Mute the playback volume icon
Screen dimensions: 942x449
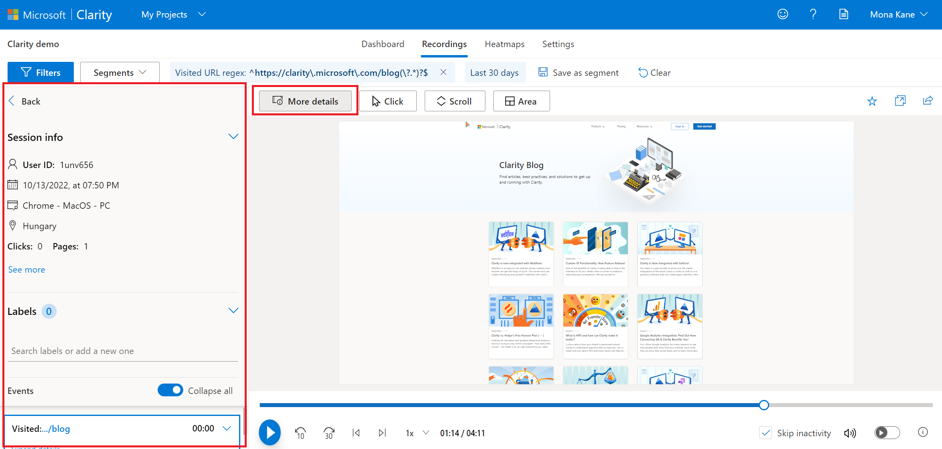point(850,433)
